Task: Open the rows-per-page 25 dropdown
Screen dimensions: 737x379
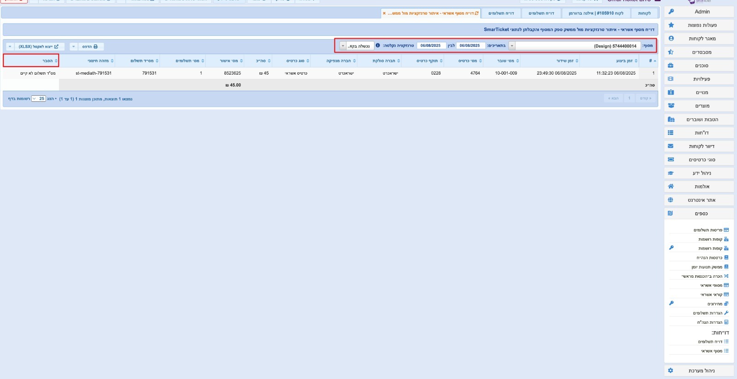Action: click(39, 99)
